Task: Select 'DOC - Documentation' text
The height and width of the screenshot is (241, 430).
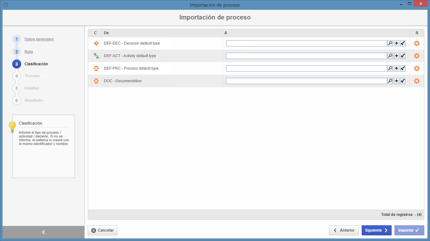Action: coord(122,81)
